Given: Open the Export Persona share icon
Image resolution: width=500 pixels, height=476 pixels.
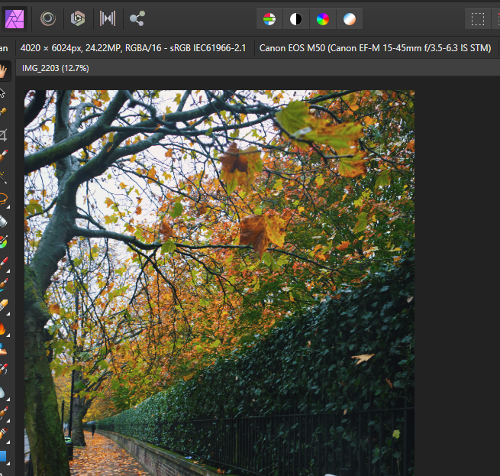Looking at the screenshot, I should [x=137, y=19].
